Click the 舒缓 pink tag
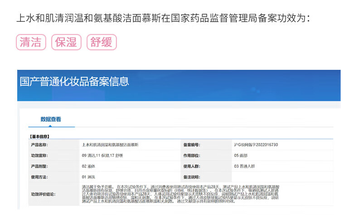This screenshot has width=358, height=224. [101, 42]
